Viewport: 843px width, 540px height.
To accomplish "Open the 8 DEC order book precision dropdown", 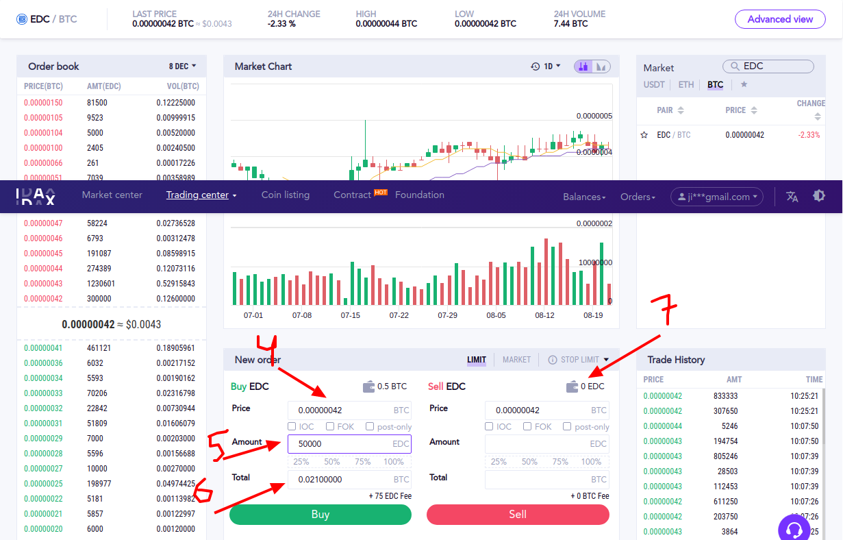I will 183,66.
